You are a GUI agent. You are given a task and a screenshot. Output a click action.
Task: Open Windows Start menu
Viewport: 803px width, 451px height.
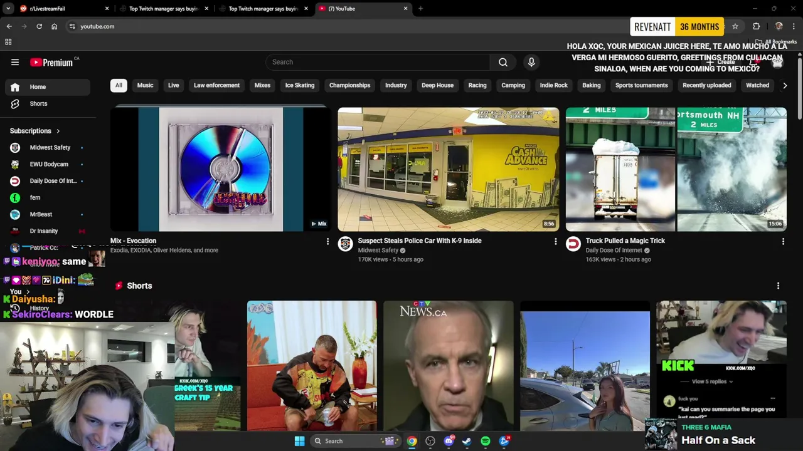point(299,441)
